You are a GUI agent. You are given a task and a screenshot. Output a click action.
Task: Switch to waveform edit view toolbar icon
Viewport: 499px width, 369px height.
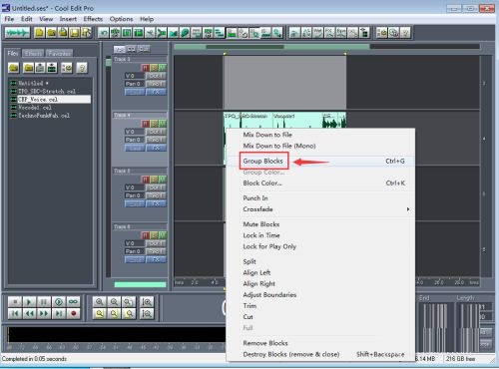[17, 33]
